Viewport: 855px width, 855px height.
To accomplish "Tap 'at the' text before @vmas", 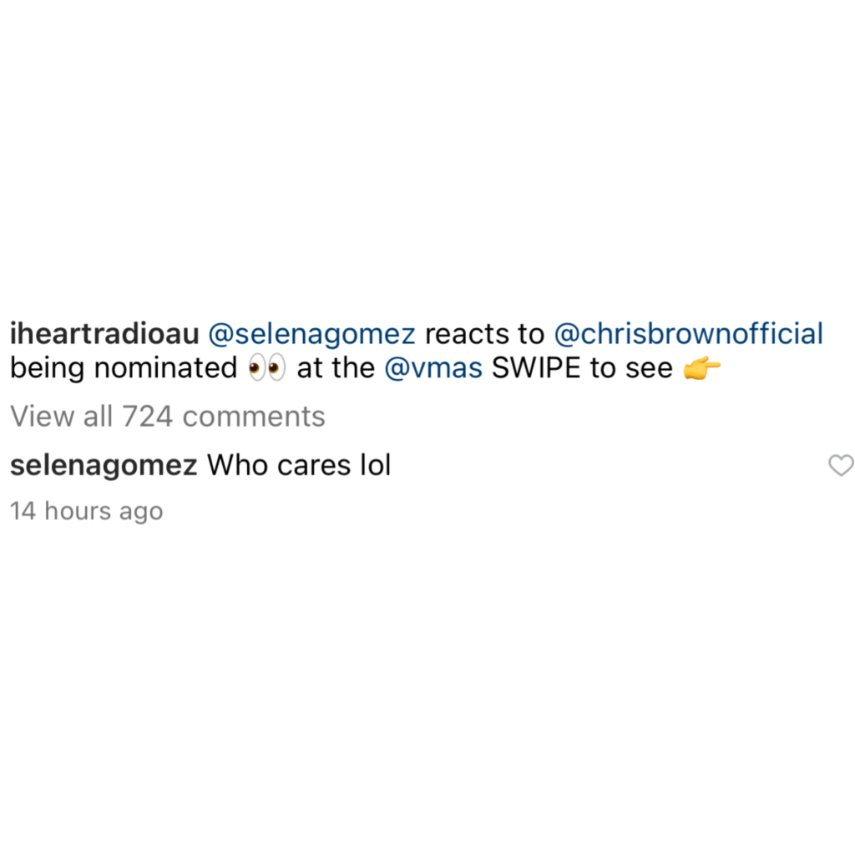I will pyautogui.click(x=336, y=368).
